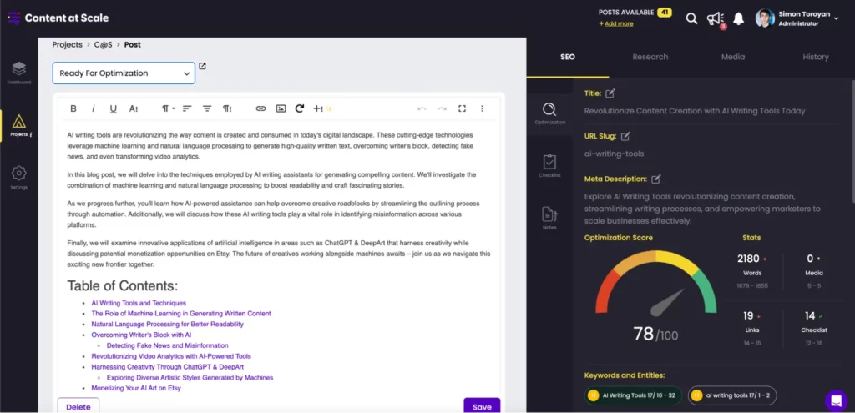Click the rewrite/regenerate circular arrow icon
Screen dimensions: 855x413
pos(300,108)
